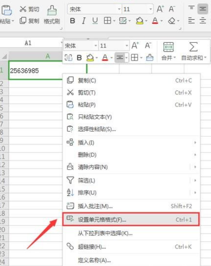Screen dimensions: 211x266
Task: Choose 插入批注(M)... from context menu
Action: point(131,206)
